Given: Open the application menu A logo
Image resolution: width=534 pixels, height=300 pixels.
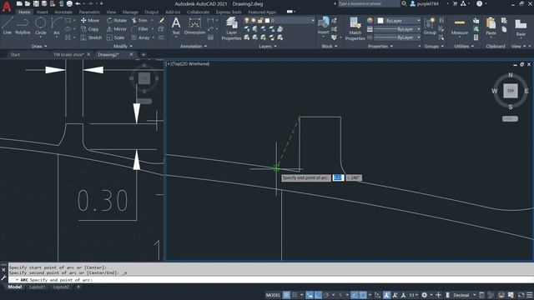Looking at the screenshot, I should coord(7,6).
